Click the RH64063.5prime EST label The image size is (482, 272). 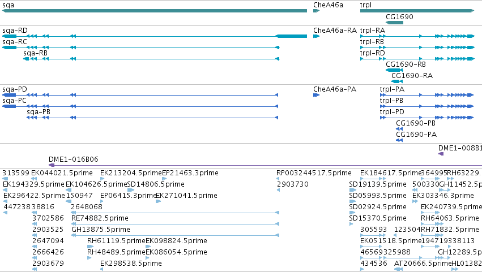[x=450, y=218]
